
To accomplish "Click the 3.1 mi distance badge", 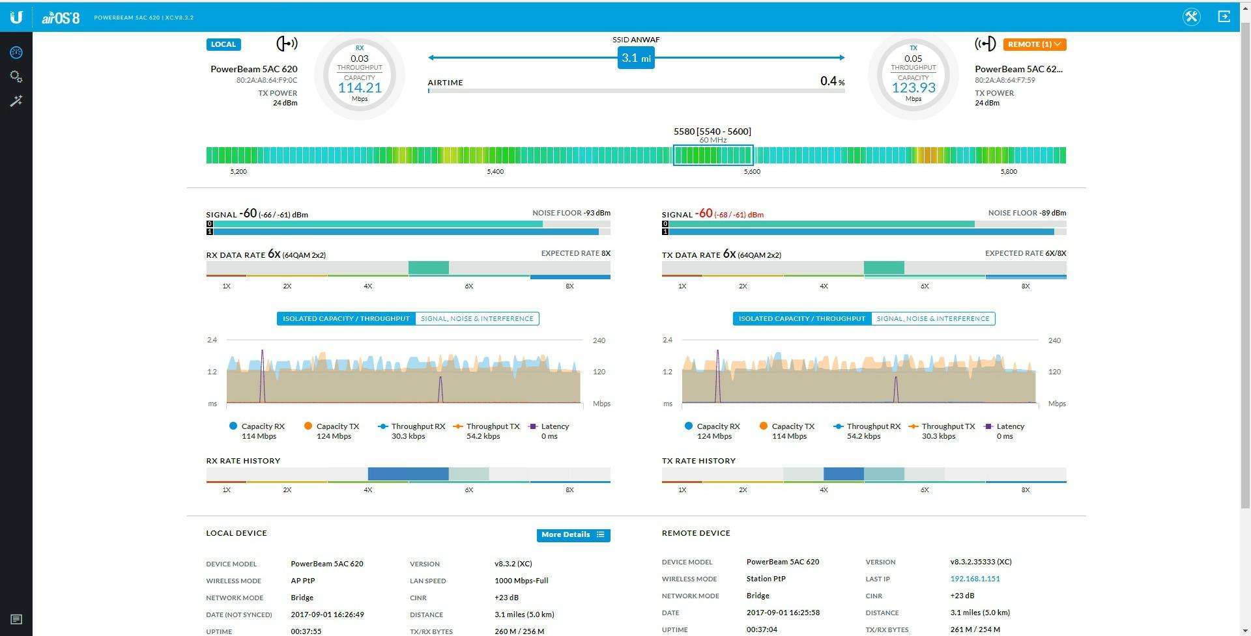I will pyautogui.click(x=636, y=58).
